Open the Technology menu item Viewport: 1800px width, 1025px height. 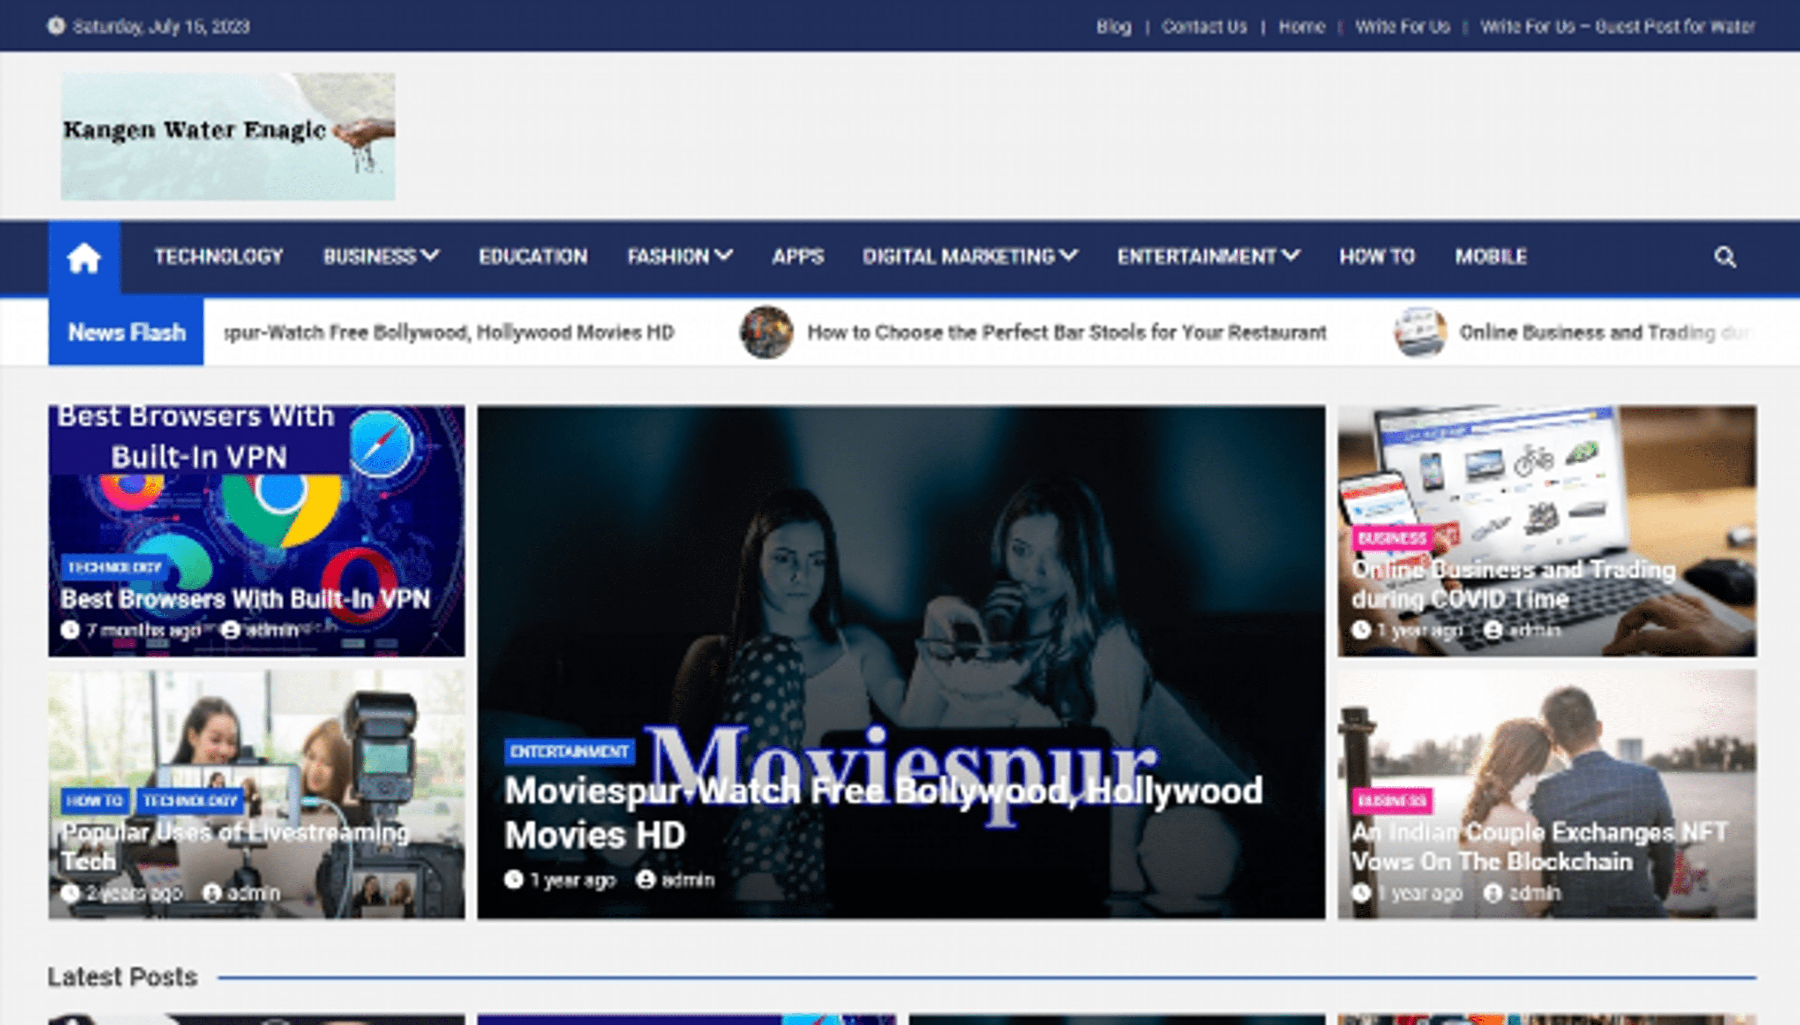click(218, 256)
